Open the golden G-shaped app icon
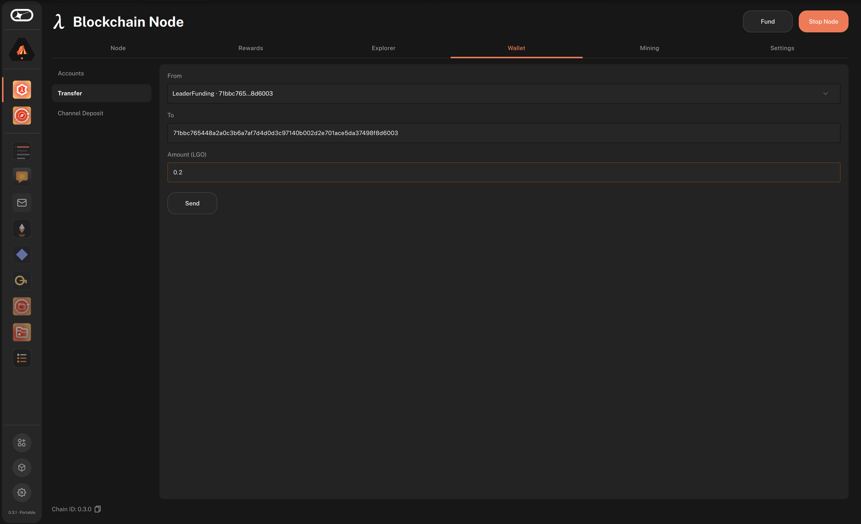Screen dimensions: 861x524 tap(22, 280)
